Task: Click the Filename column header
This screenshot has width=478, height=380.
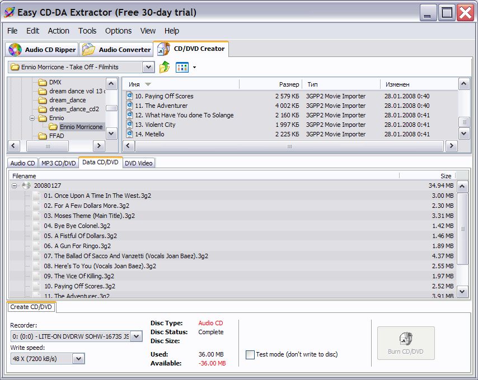Action: (204, 176)
